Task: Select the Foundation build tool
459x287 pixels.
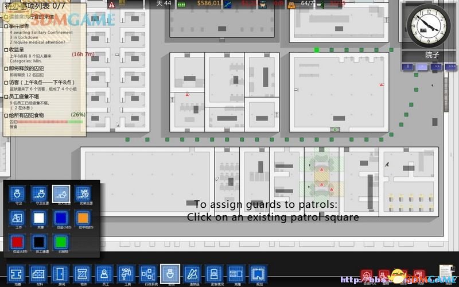Action: click(17, 274)
